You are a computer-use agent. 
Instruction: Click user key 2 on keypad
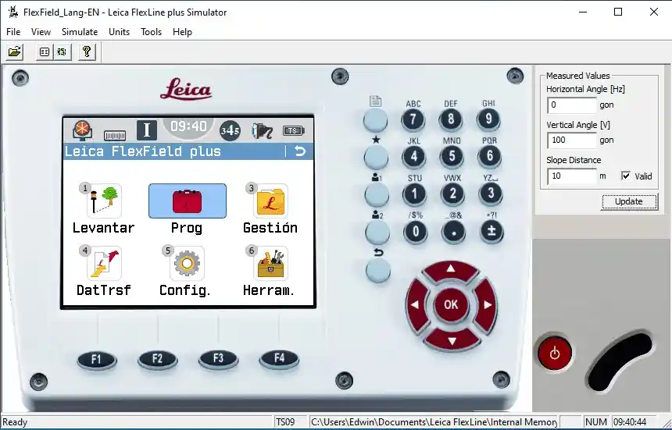pyautogui.click(x=377, y=233)
